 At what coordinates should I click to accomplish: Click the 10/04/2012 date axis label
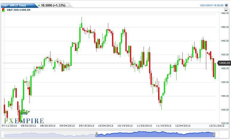point(106,126)
